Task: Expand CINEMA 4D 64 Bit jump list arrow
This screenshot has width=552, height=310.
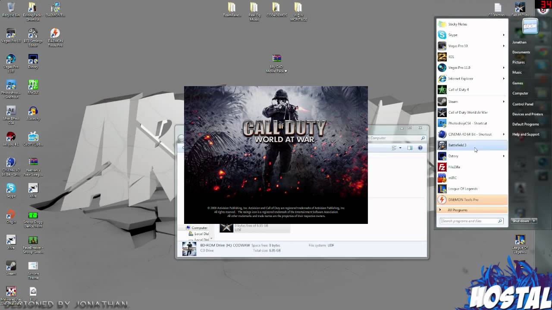Action: (x=503, y=134)
